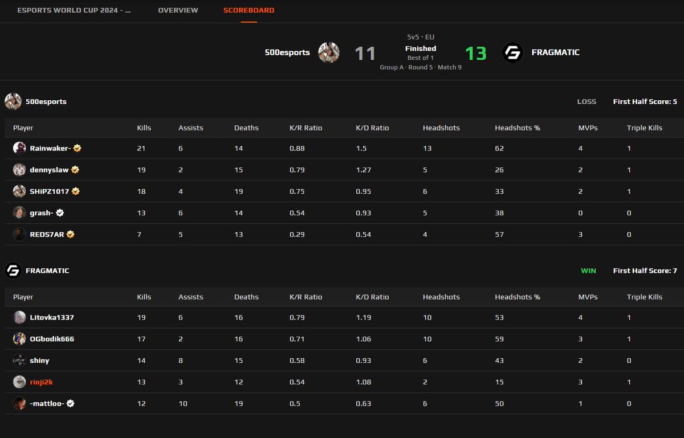Click Kills column header in 500esports table
This screenshot has height=438, width=684.
pos(144,128)
